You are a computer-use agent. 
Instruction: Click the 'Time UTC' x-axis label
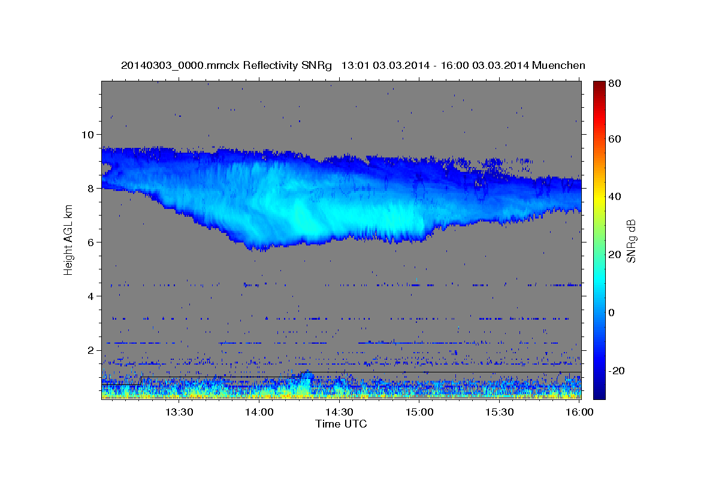click(x=341, y=424)
